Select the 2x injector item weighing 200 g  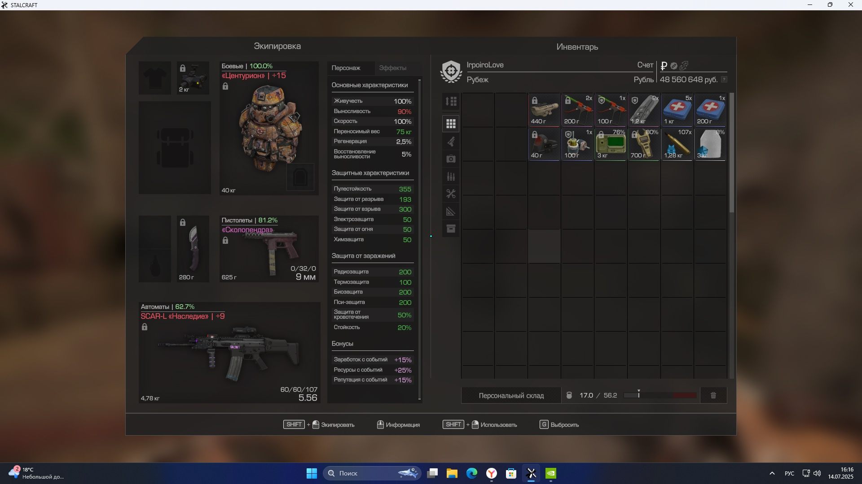[577, 110]
